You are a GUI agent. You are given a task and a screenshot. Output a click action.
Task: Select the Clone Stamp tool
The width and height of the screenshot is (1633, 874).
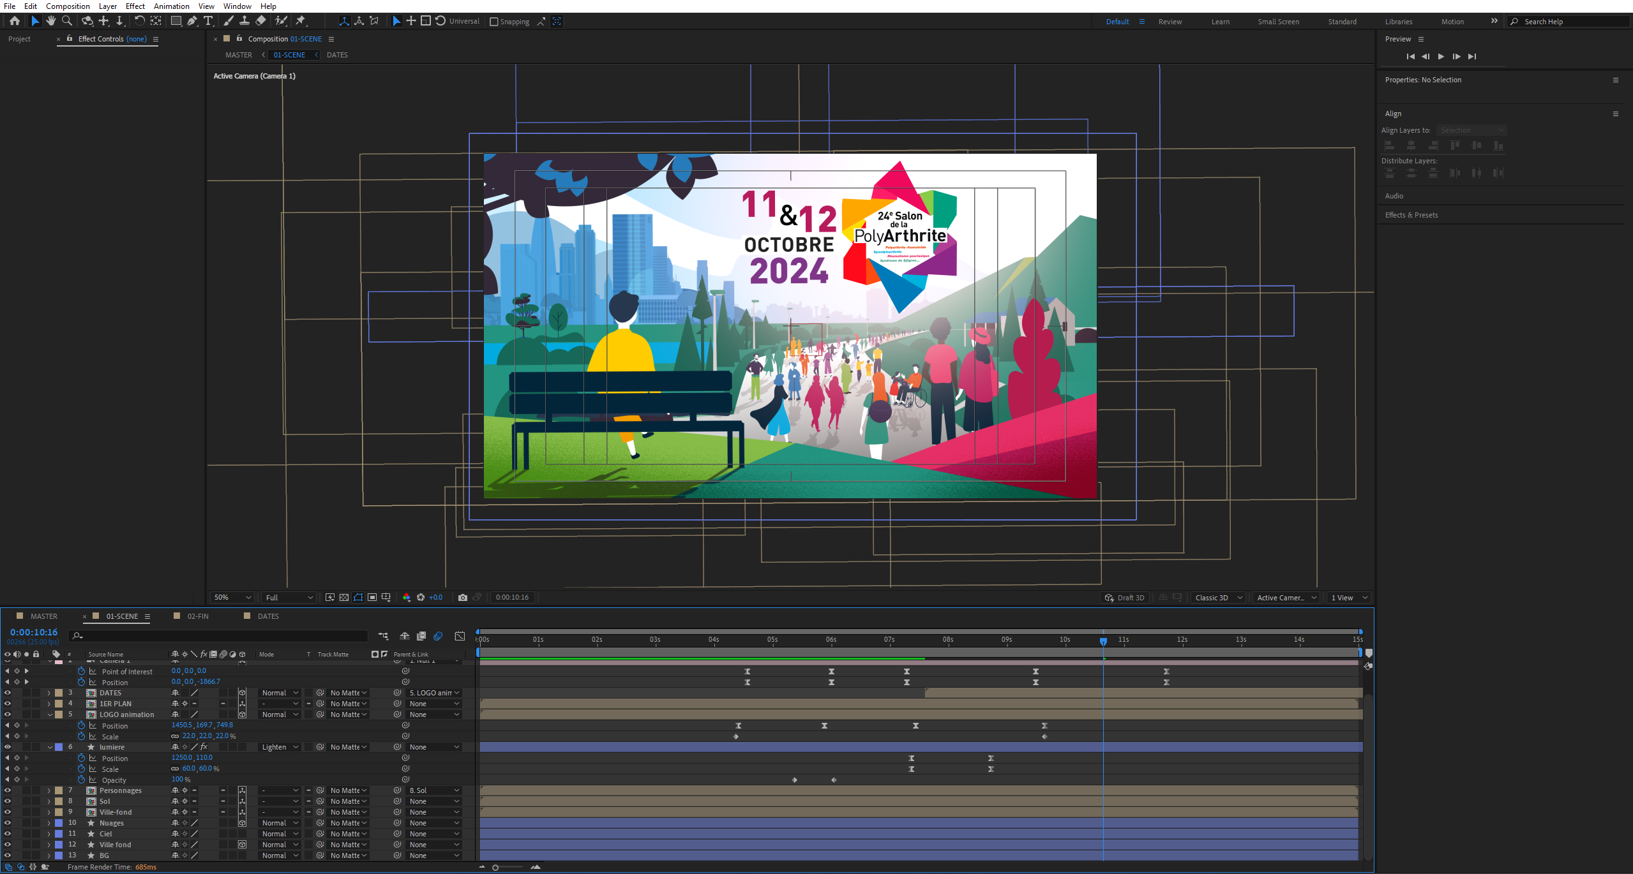point(244,21)
